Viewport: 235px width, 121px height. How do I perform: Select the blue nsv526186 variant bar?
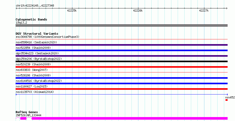122,78
